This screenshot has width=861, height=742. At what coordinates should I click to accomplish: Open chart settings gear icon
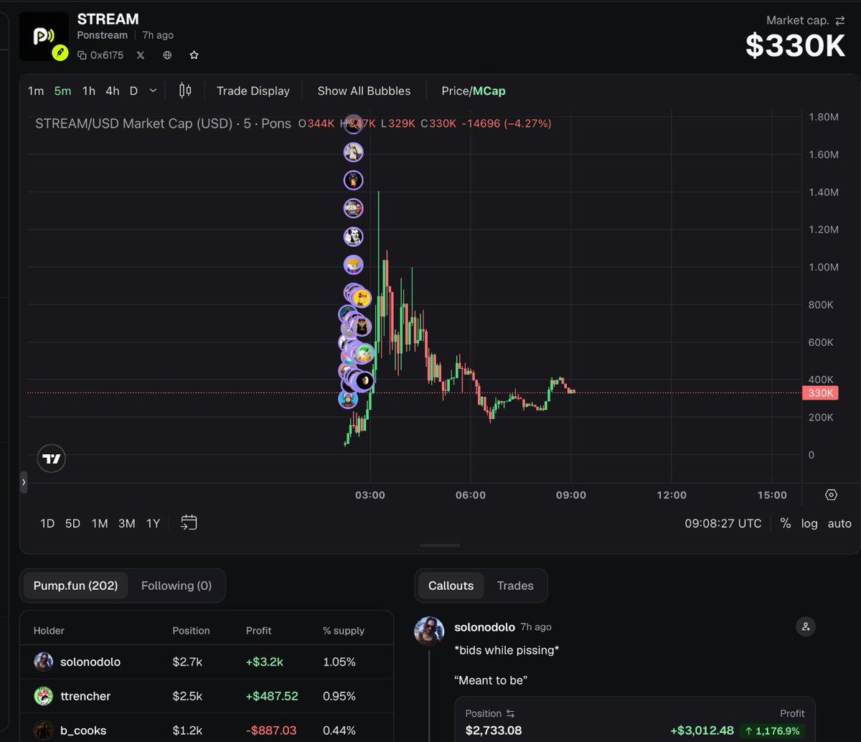831,495
